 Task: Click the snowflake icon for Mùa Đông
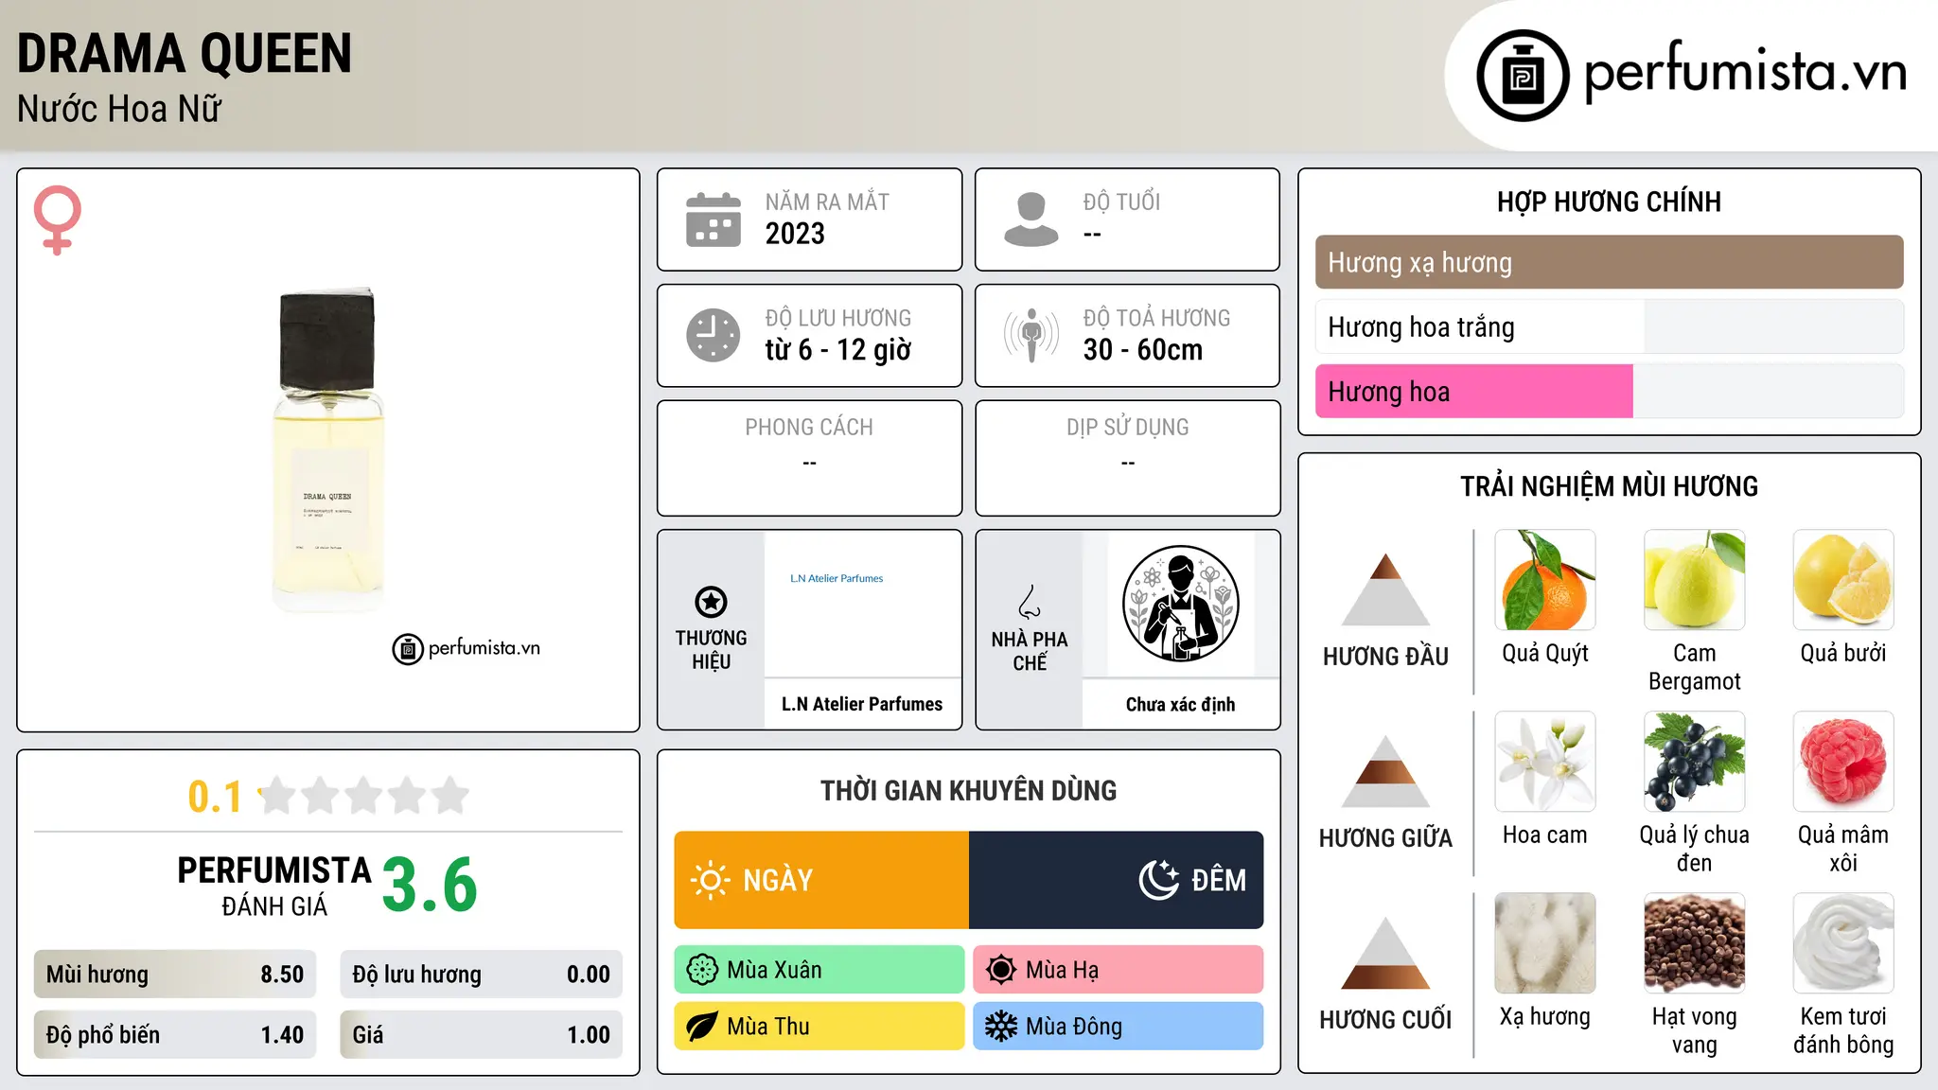1001,1027
